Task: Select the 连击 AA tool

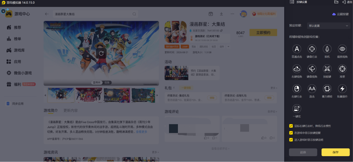Action: [312, 89]
